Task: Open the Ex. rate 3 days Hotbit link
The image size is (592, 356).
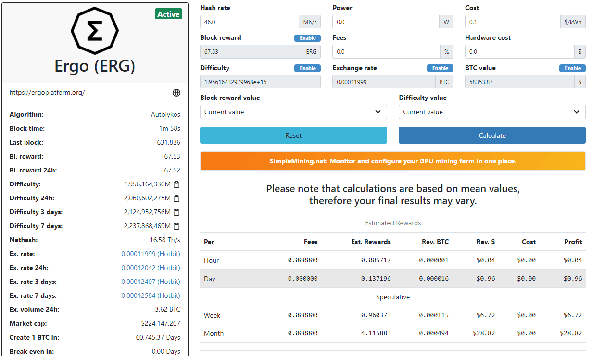Action: pos(151,282)
